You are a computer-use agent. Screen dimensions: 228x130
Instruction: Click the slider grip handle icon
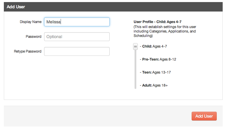(135, 46)
